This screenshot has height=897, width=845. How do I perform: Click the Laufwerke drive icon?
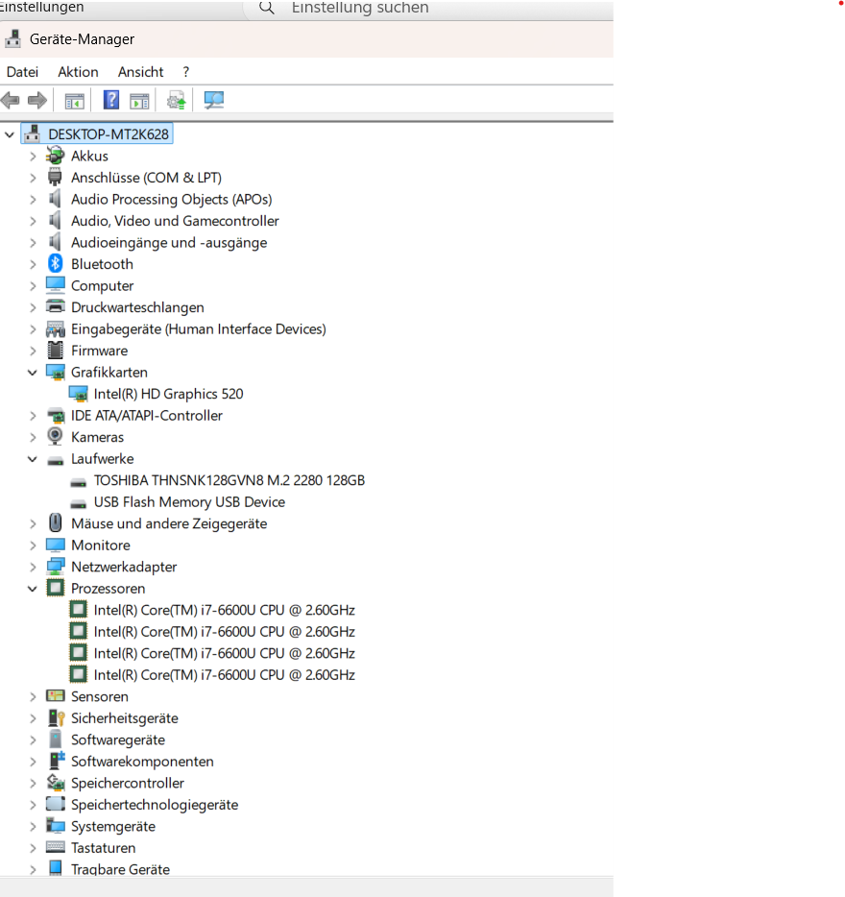(x=56, y=461)
